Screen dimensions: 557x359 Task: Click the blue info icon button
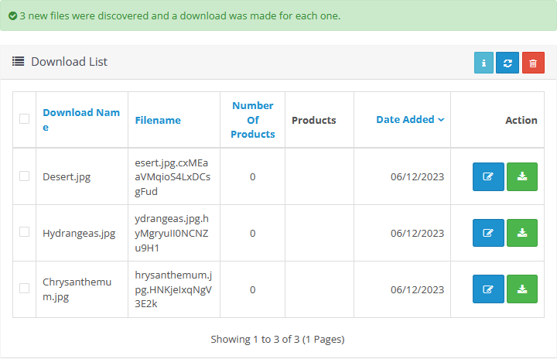click(484, 63)
